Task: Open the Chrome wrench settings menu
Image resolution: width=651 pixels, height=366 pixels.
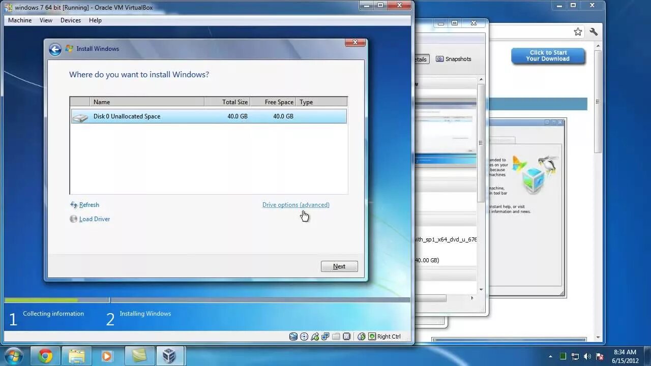Action: pos(594,32)
